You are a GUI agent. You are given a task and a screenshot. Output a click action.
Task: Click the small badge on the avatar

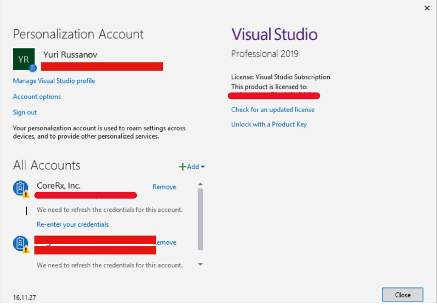coord(34,68)
